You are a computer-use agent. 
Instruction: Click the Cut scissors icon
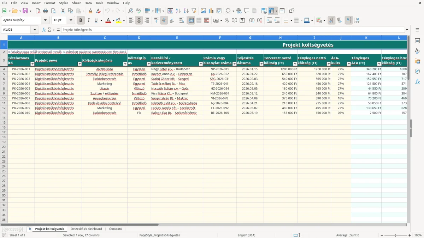[63, 11]
